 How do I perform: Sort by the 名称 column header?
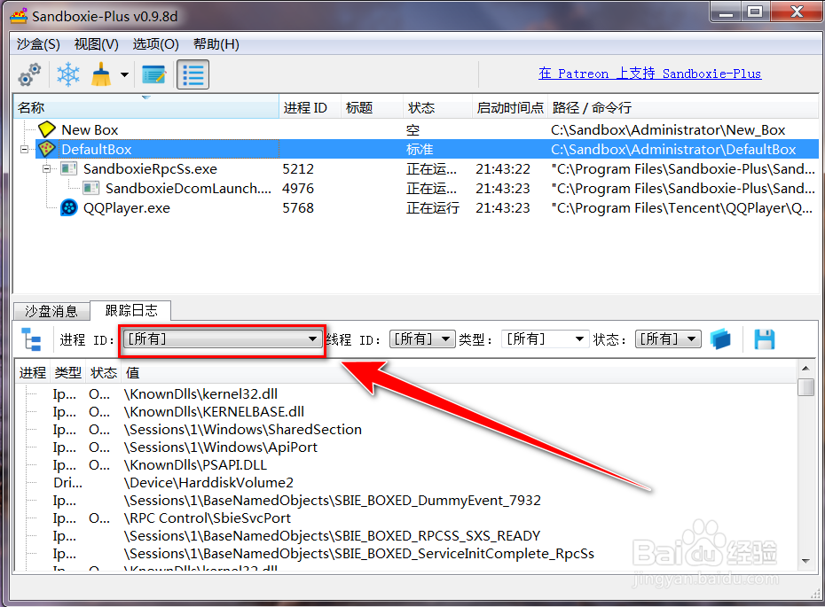click(x=145, y=108)
